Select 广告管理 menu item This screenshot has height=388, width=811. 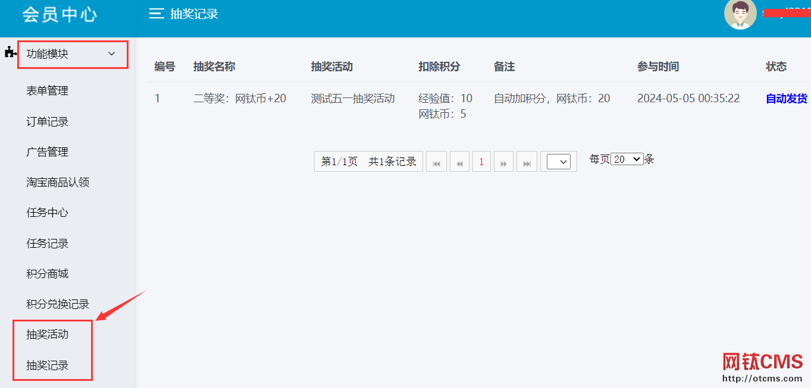pos(48,152)
